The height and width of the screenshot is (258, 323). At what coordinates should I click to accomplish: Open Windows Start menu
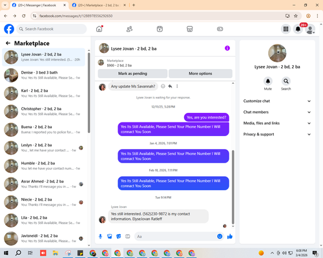coord(6,253)
